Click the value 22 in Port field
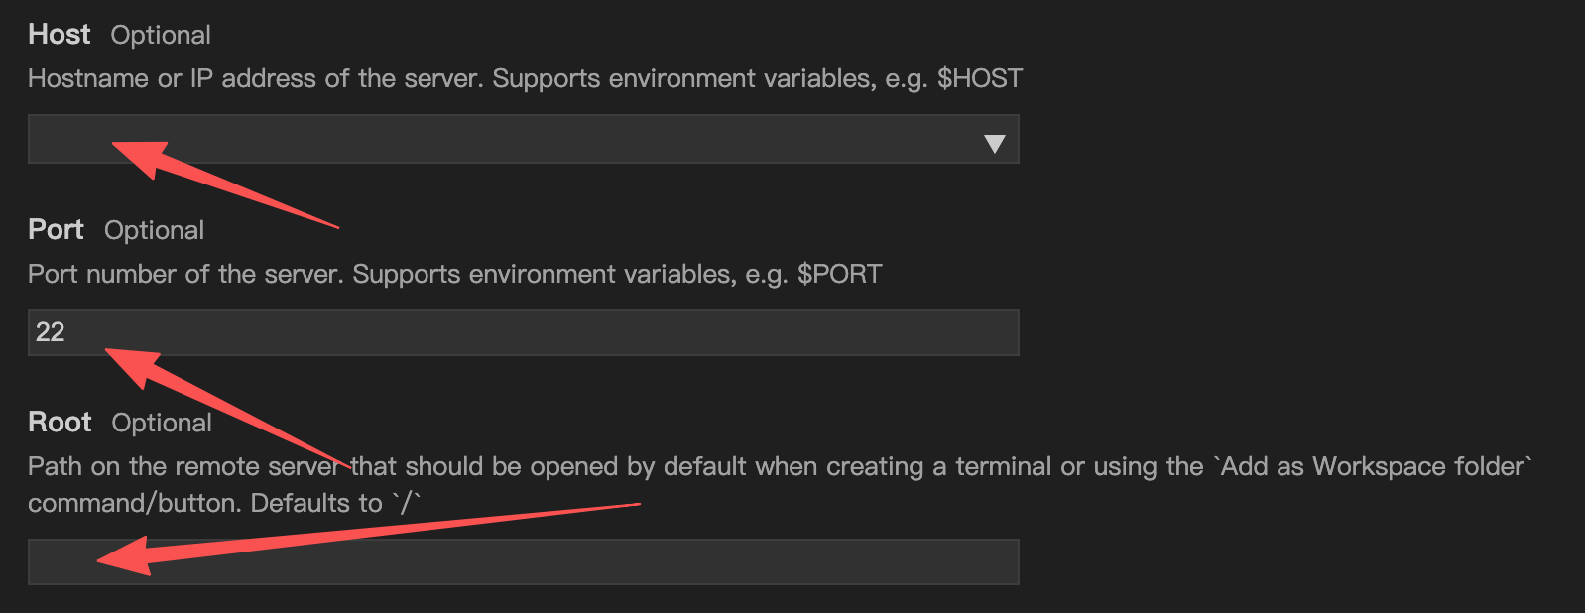Screen dimensions: 1585x613 click(51, 332)
